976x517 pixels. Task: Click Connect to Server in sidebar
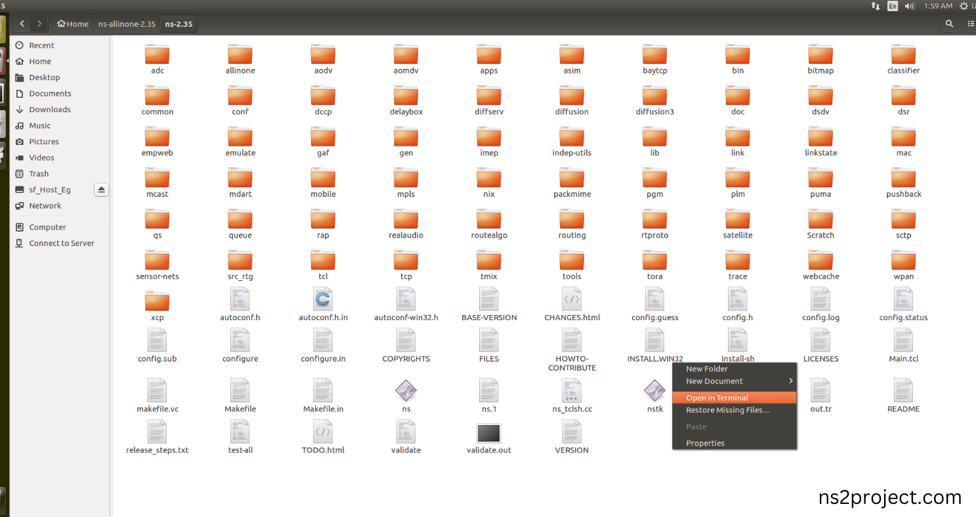(61, 243)
